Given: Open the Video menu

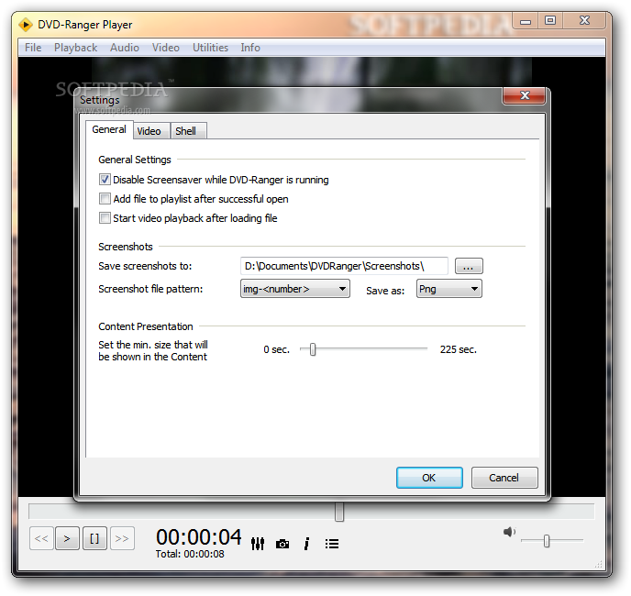Looking at the screenshot, I should 166,48.
